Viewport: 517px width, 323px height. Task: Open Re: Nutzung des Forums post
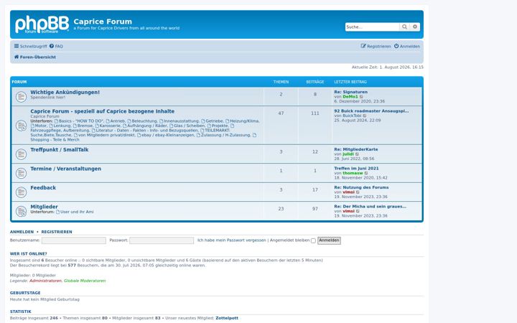361,187
